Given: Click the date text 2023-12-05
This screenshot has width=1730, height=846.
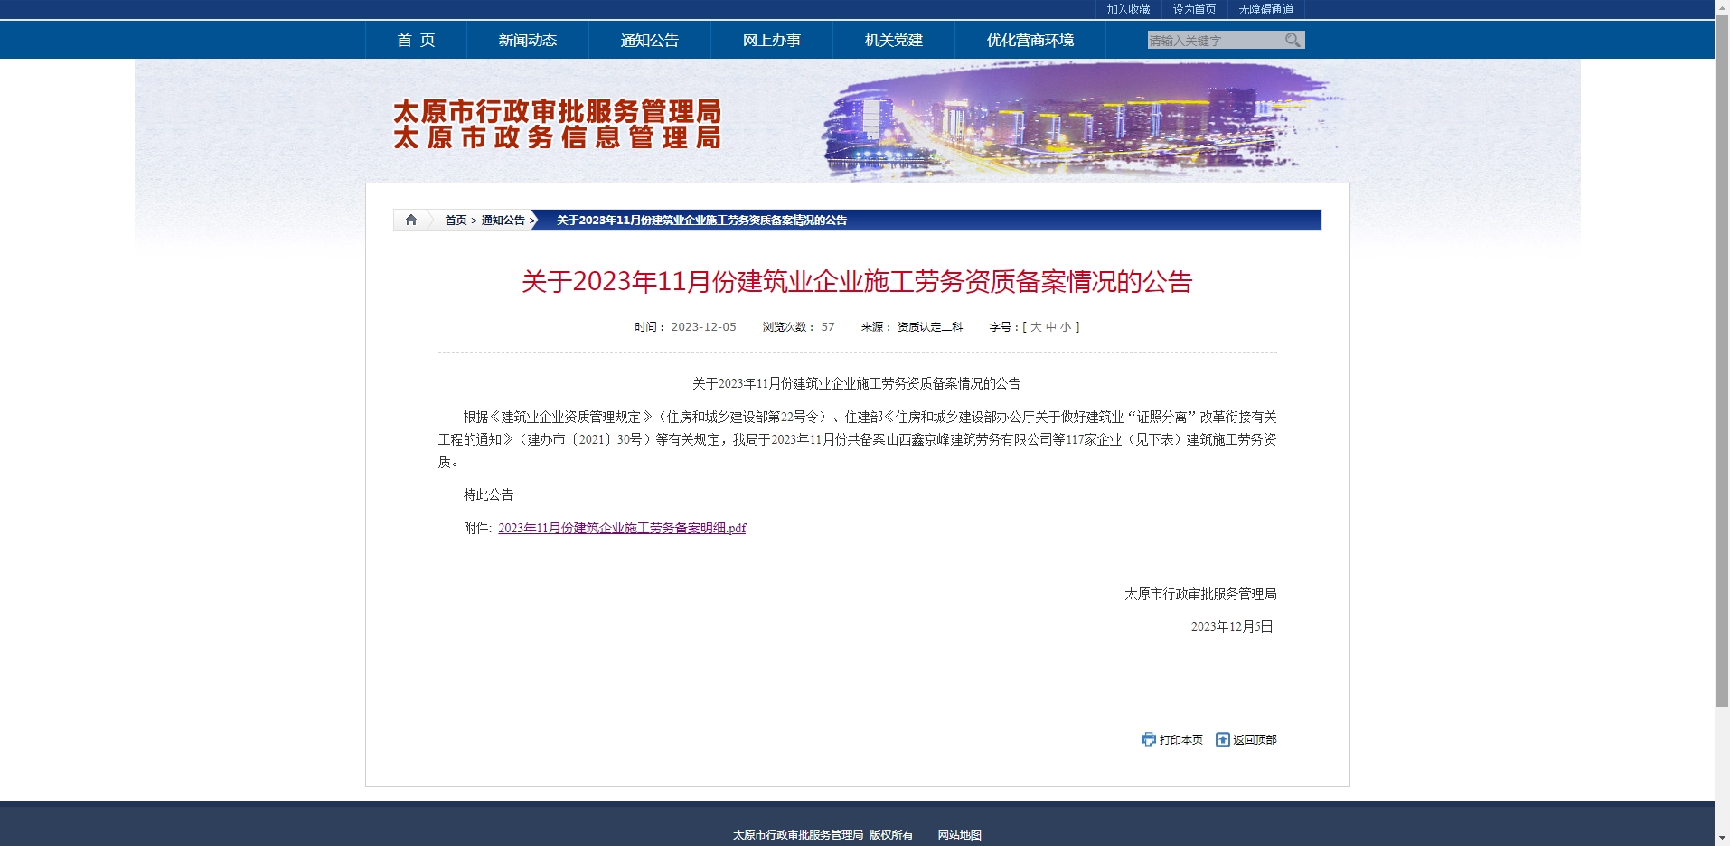Looking at the screenshot, I should pos(703,327).
